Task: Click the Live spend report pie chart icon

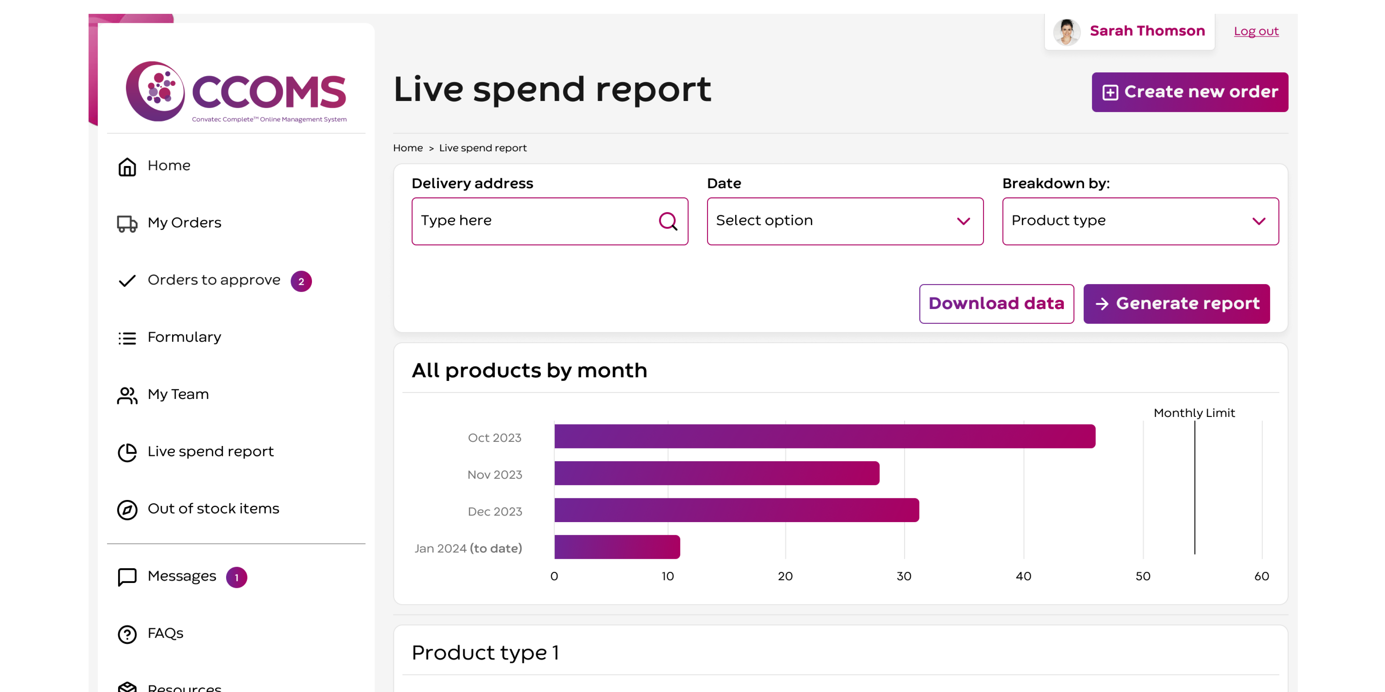Action: tap(127, 452)
